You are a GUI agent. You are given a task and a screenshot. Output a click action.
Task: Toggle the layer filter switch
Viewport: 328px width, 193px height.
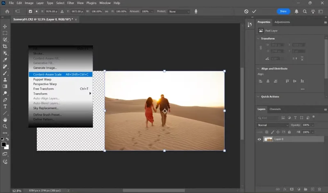click(313, 117)
